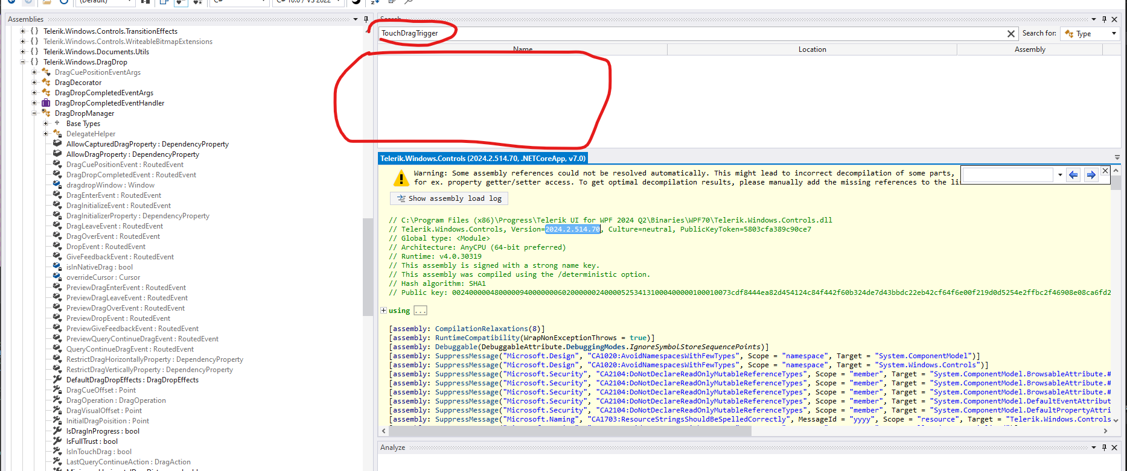Click the AllowCapturedDragProperty field icon
The image size is (1127, 471).
click(x=57, y=144)
